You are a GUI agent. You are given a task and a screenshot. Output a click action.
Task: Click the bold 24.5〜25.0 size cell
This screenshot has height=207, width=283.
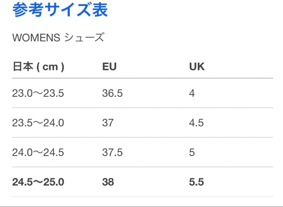(x=38, y=182)
